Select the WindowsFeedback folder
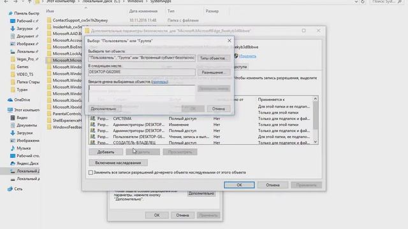 (x=67, y=127)
